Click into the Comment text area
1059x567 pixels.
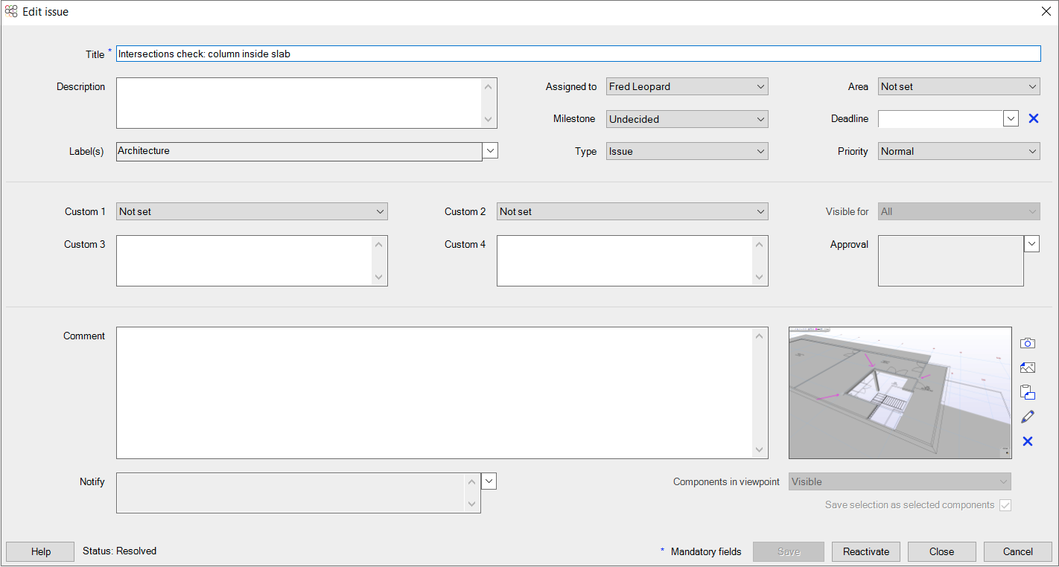coord(434,393)
